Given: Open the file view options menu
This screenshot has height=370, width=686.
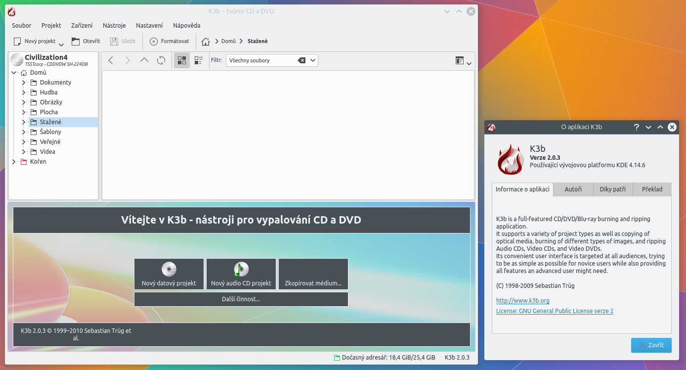Looking at the screenshot, I should pos(464,61).
